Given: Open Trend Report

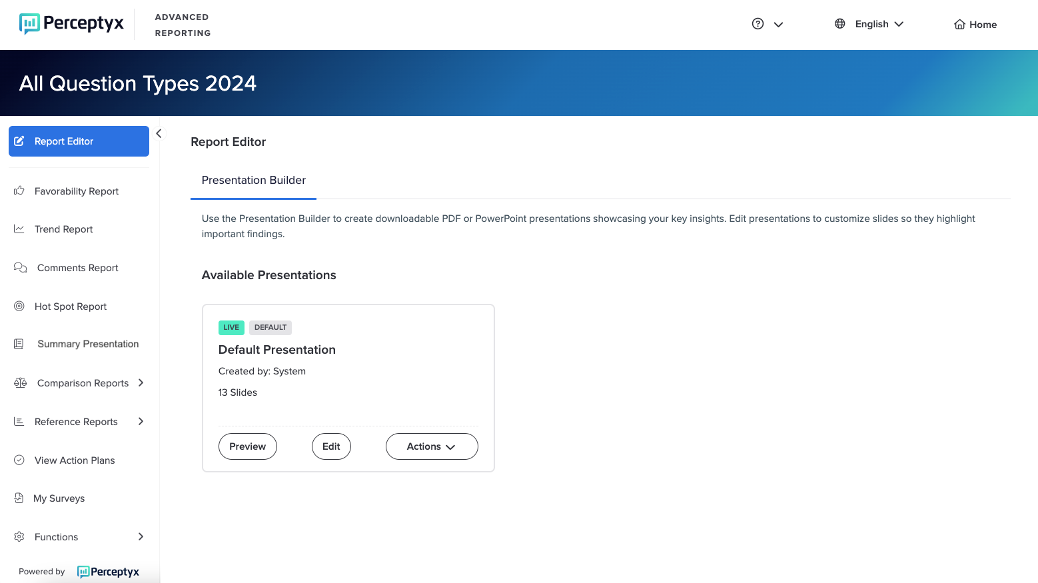Looking at the screenshot, I should (x=64, y=229).
